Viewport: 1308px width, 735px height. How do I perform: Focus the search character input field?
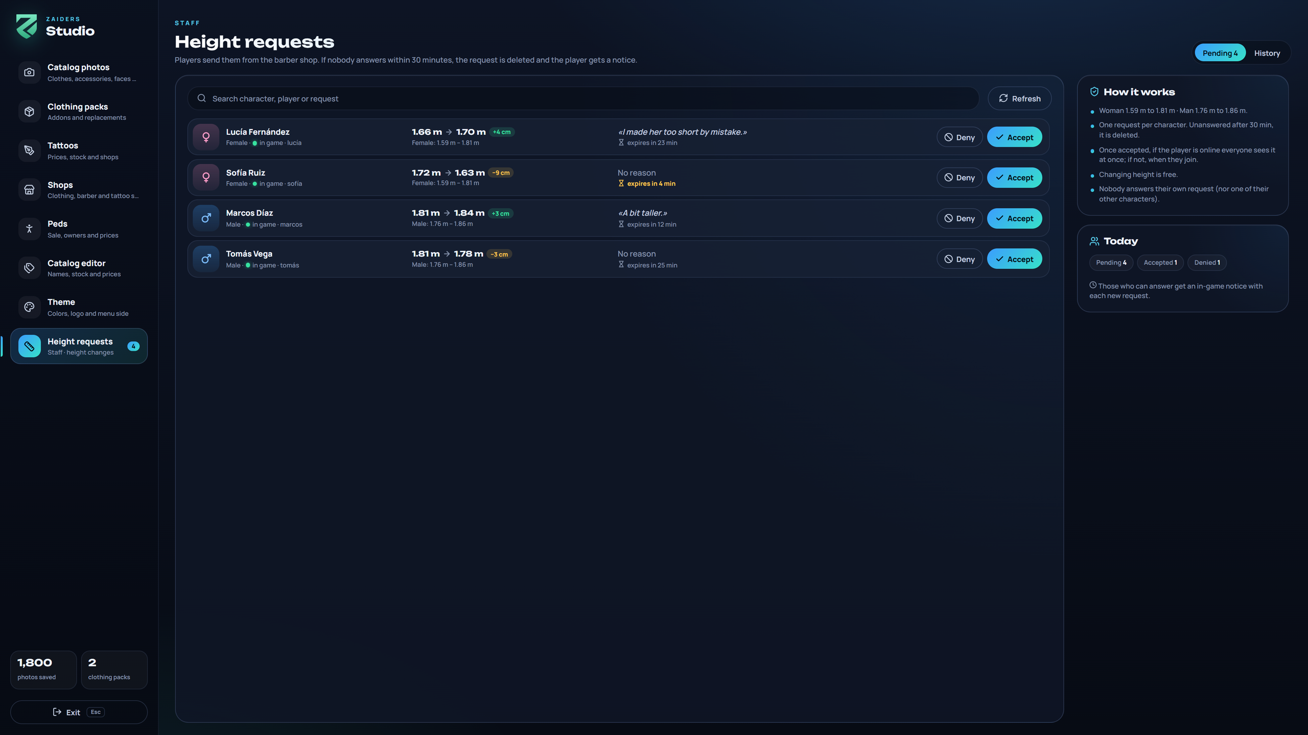[x=583, y=98]
